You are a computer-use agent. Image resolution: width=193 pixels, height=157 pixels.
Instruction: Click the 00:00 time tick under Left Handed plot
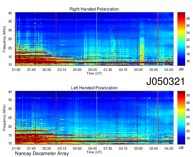77,148
